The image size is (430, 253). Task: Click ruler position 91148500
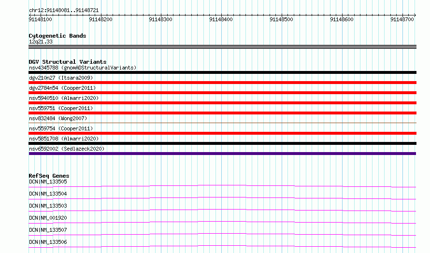281,19
